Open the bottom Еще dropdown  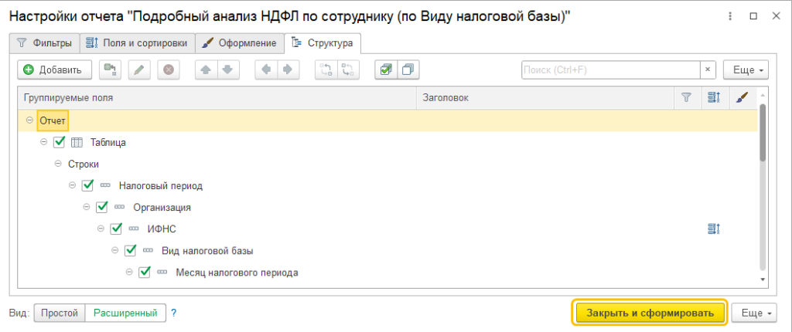pyautogui.click(x=754, y=313)
